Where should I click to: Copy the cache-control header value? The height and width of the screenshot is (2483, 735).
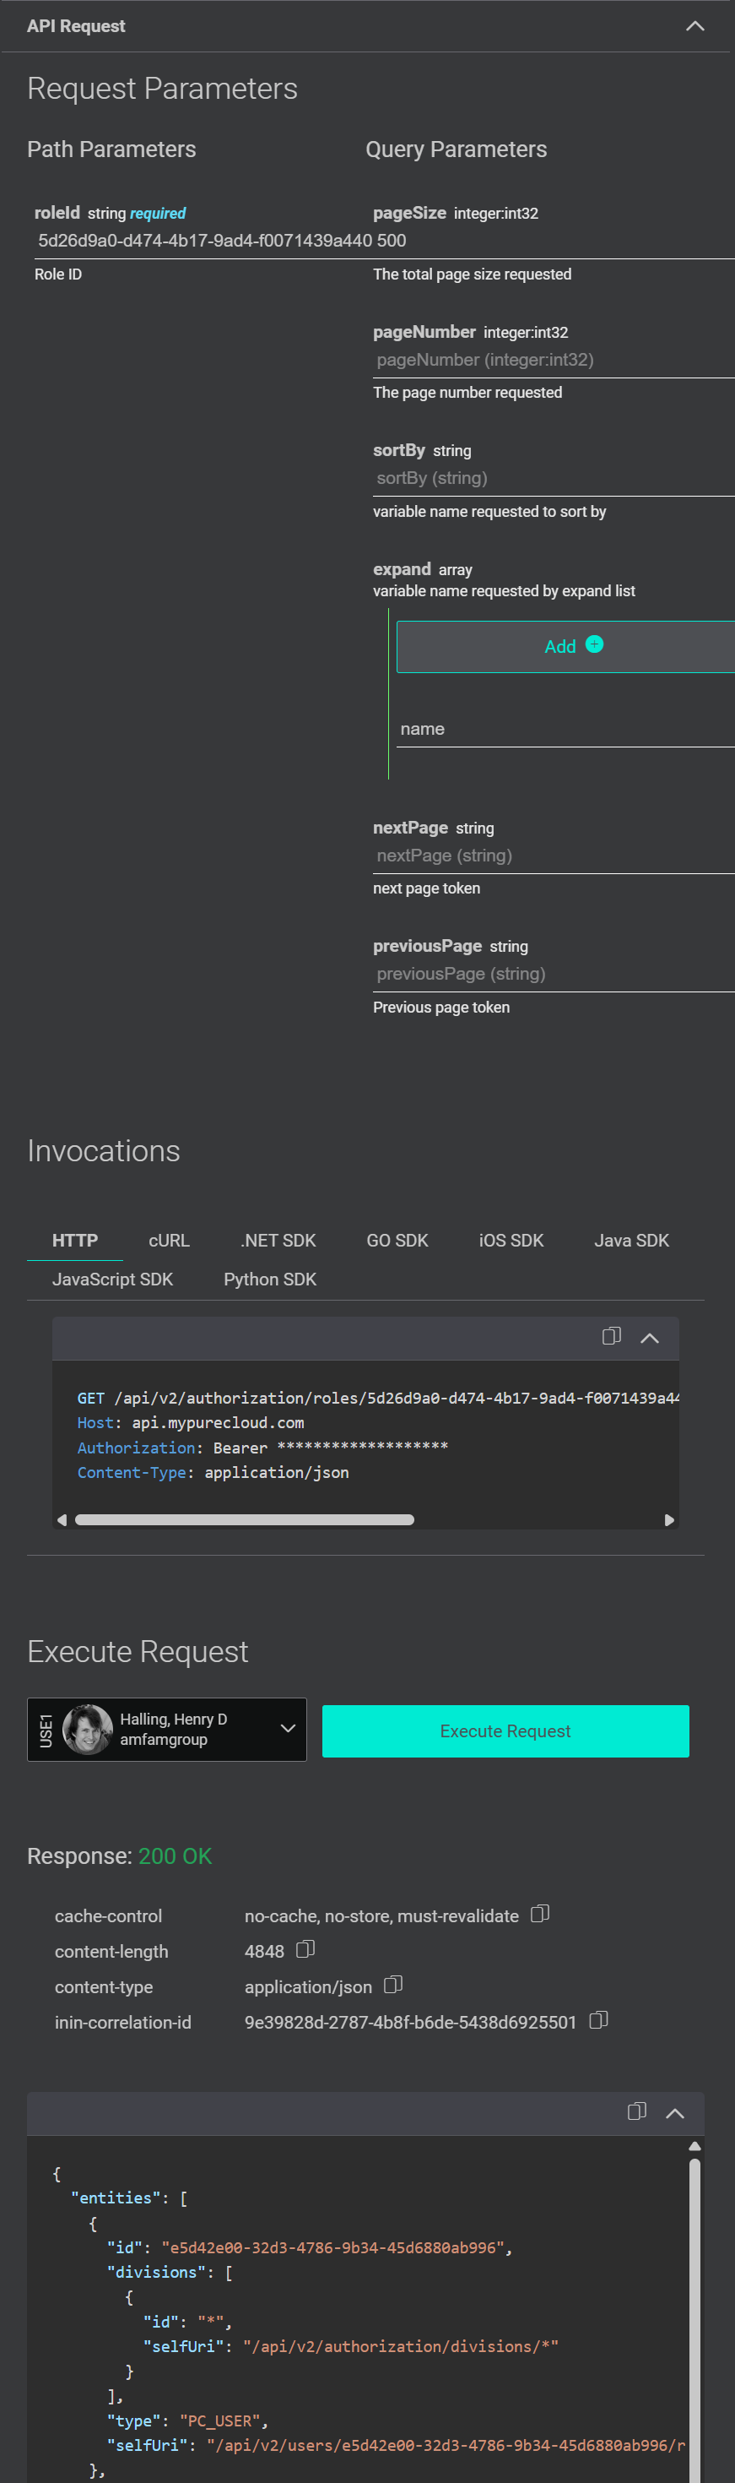(540, 1913)
